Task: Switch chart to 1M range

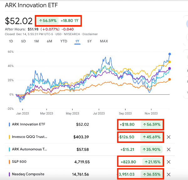Action: pos(36,41)
